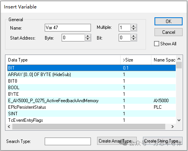Screen dimensions: 188x151
Task: Click the Name field containing Var 47
Action: click(68, 28)
